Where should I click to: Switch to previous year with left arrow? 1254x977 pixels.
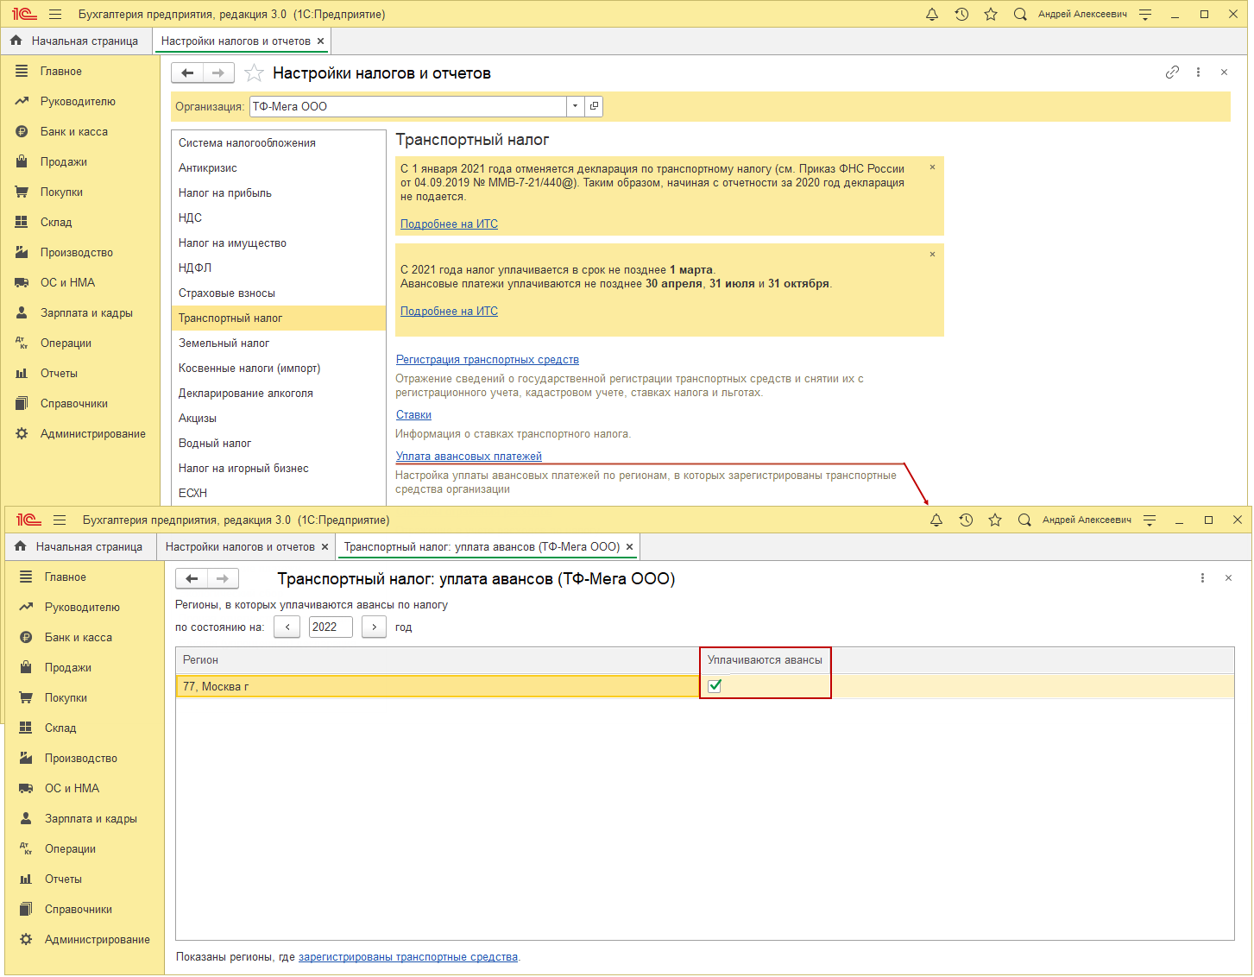287,627
